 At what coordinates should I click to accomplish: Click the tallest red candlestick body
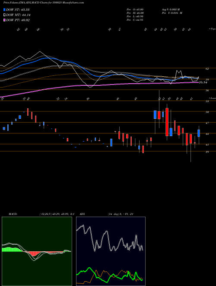pyautogui.click(x=167, y=122)
